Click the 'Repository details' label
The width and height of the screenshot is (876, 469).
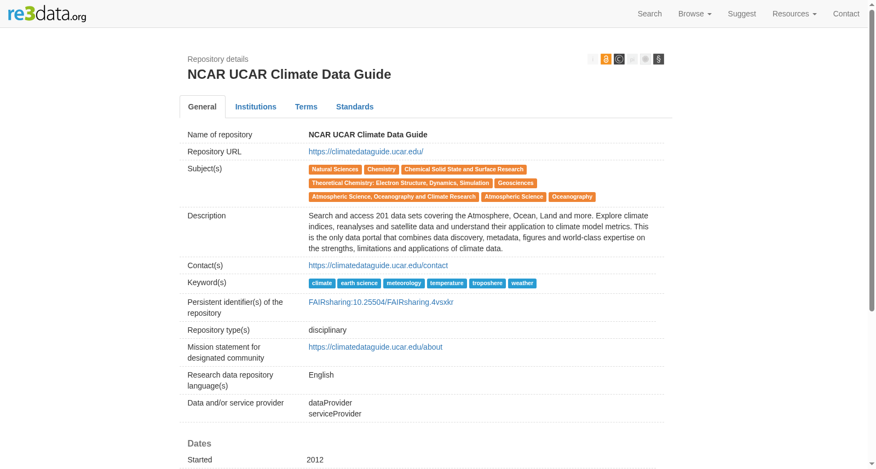(x=218, y=59)
